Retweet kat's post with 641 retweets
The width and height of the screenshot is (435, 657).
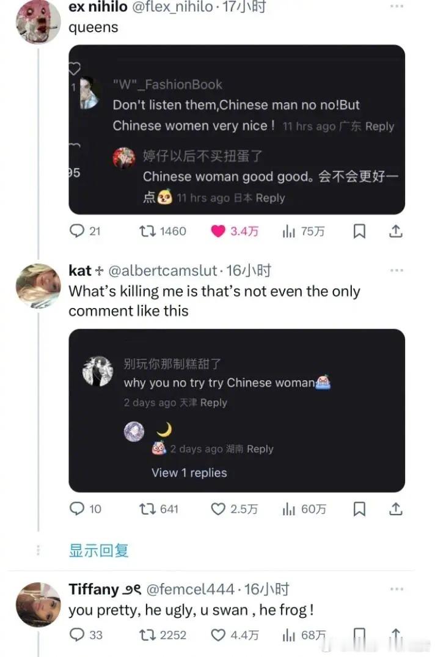click(x=147, y=508)
